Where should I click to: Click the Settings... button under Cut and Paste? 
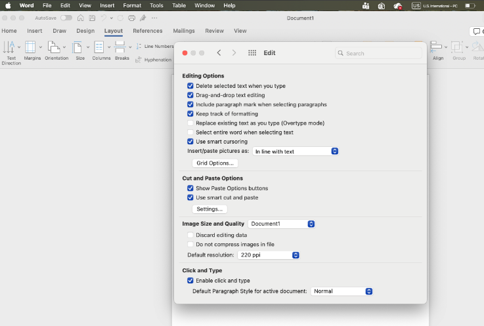[209, 209]
